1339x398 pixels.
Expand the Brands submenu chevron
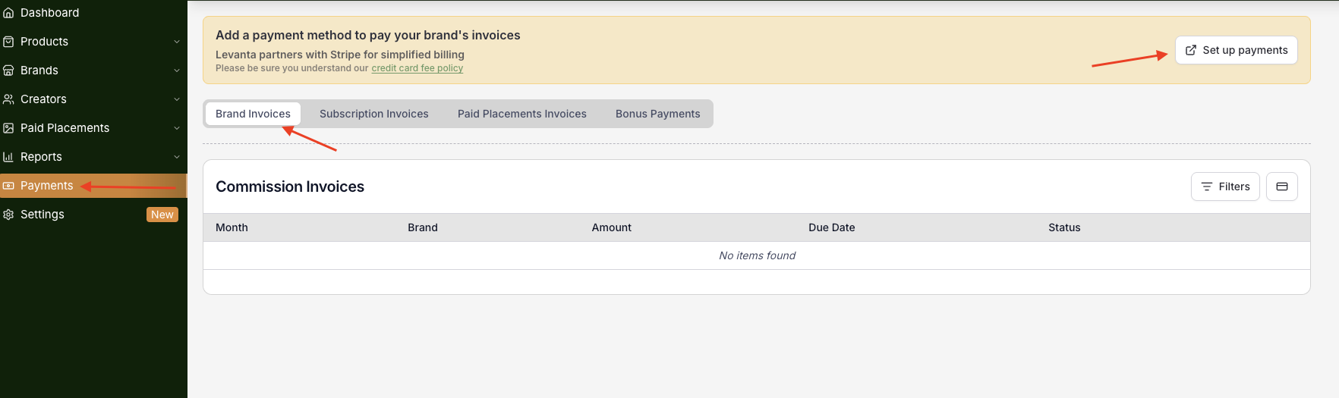(x=177, y=71)
